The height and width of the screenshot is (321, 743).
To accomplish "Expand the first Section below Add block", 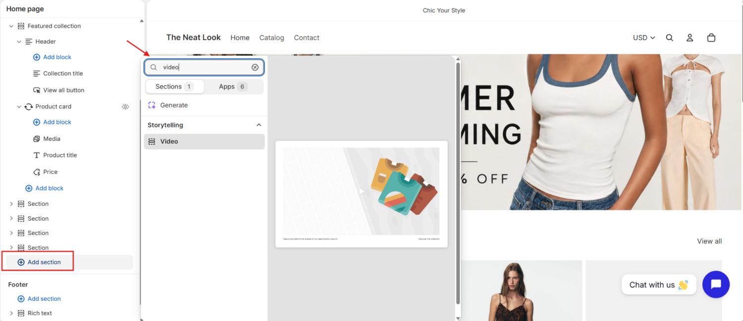I will (11, 204).
